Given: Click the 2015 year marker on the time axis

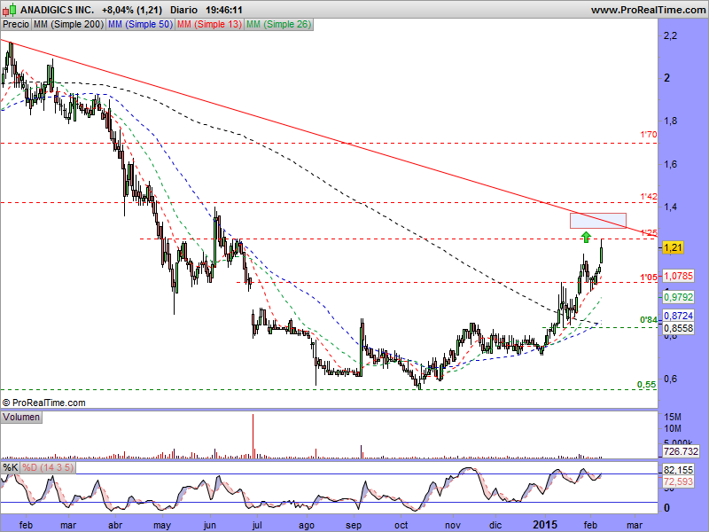Looking at the screenshot, I should coord(545,525).
